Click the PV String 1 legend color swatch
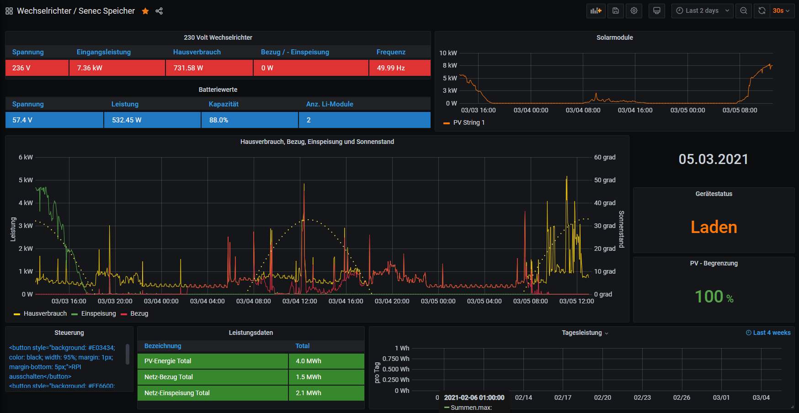The height and width of the screenshot is (413, 799). [x=447, y=123]
